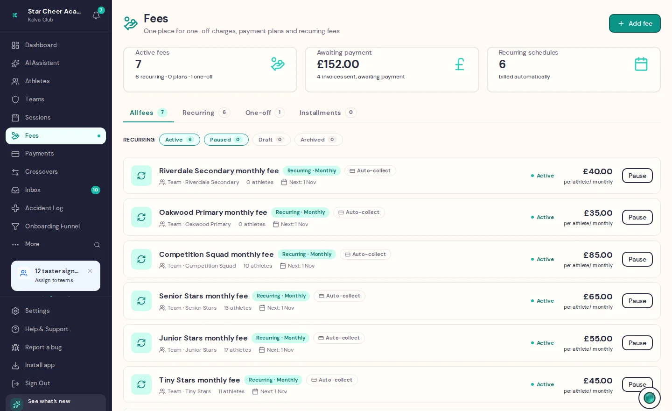Open AI Assistant in the sidebar
Viewport: 672px width, 411px height.
[x=56, y=63]
